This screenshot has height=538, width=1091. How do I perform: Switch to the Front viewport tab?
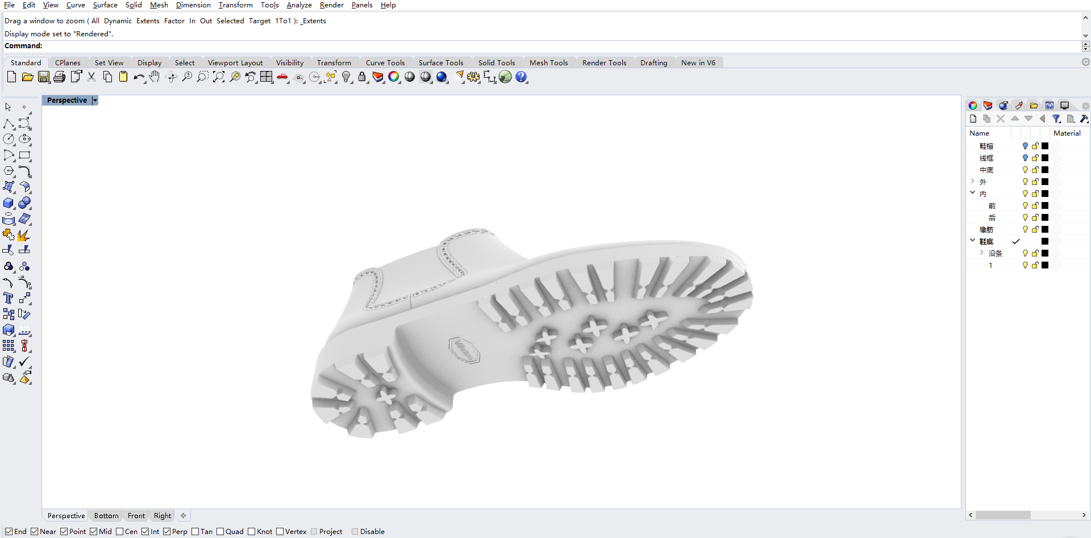coord(136,516)
